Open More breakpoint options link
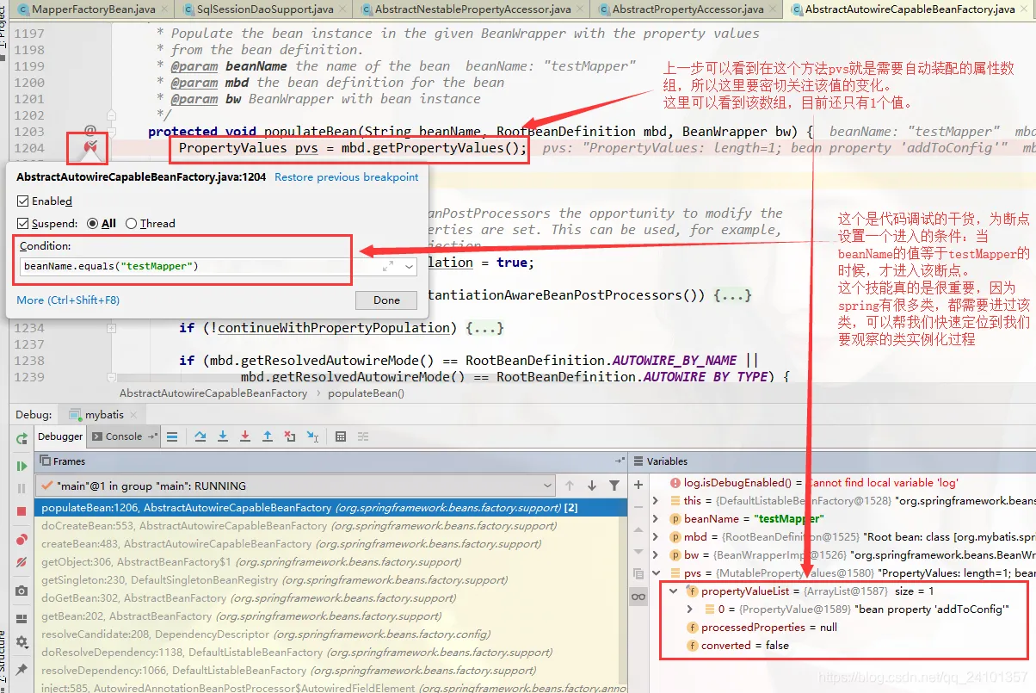Image resolution: width=1036 pixels, height=693 pixels. (68, 300)
